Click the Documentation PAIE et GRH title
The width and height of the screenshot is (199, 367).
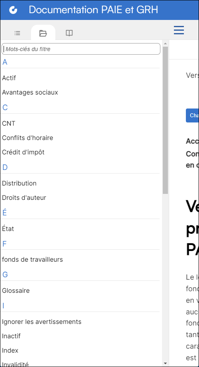94,10
